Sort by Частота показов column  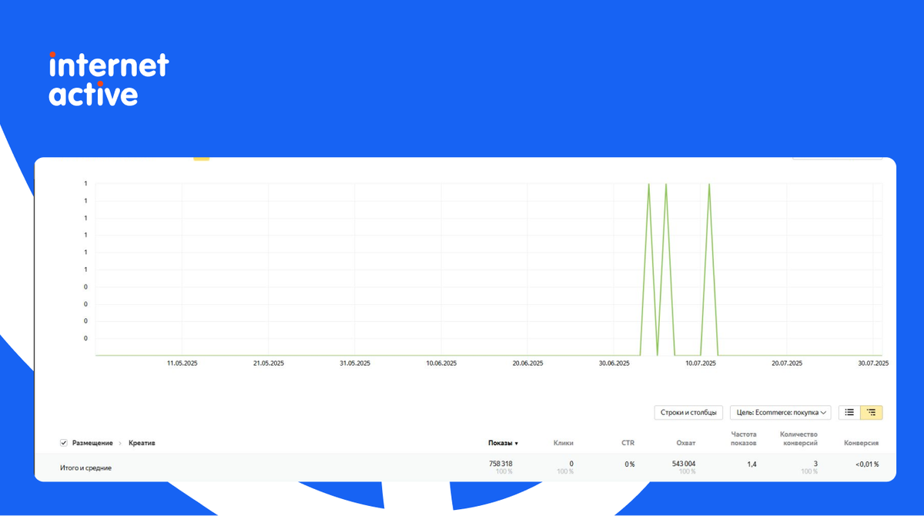coord(743,438)
